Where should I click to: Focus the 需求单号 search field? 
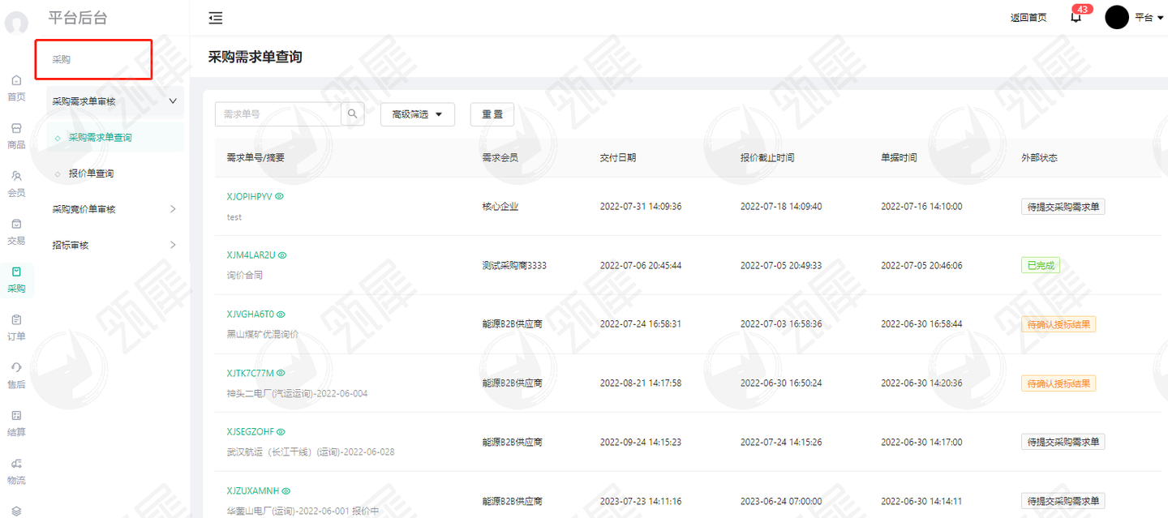[x=278, y=114]
